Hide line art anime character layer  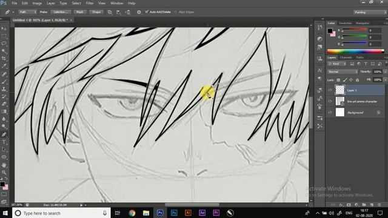[330, 101]
